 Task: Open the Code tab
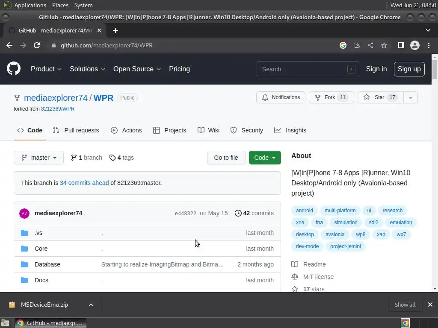(30, 130)
